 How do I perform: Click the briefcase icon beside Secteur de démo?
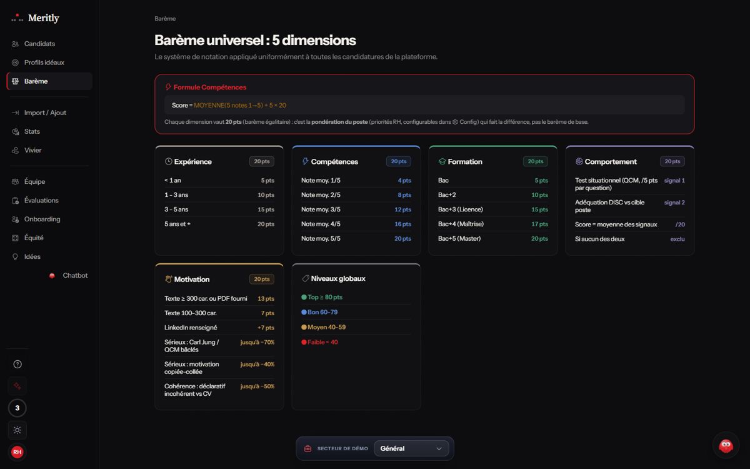tap(307, 448)
